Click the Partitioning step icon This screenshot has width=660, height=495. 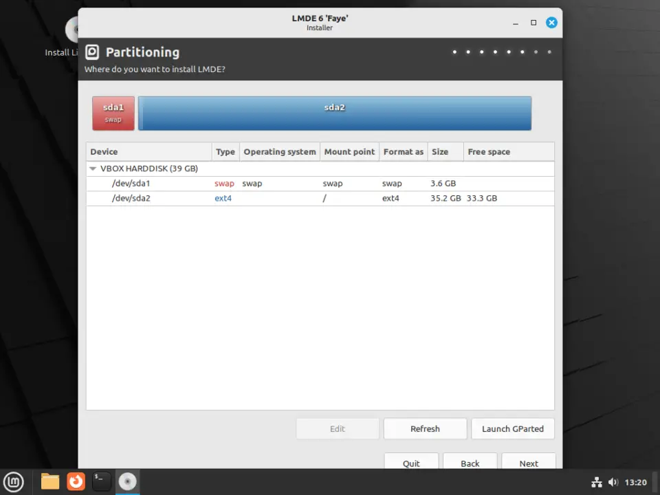[93, 52]
